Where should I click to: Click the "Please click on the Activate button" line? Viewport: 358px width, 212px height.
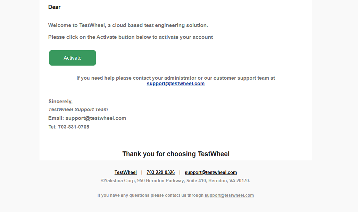click(x=130, y=37)
